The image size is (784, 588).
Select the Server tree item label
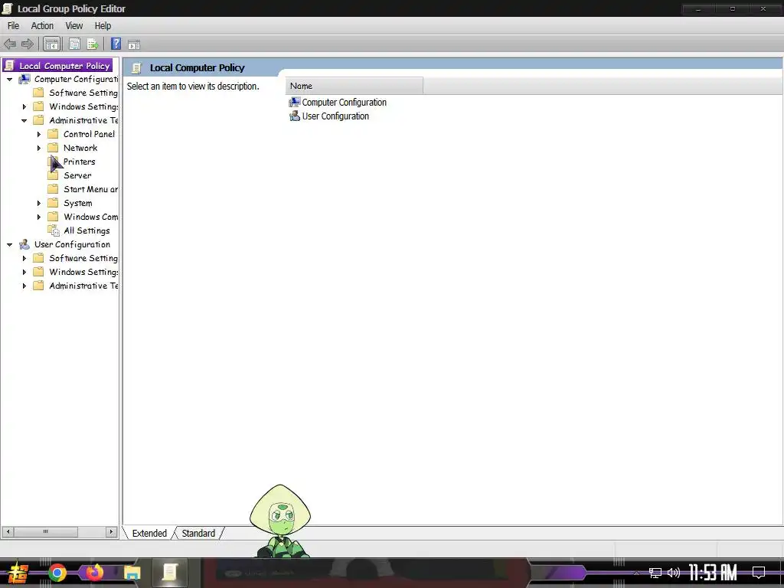click(77, 175)
